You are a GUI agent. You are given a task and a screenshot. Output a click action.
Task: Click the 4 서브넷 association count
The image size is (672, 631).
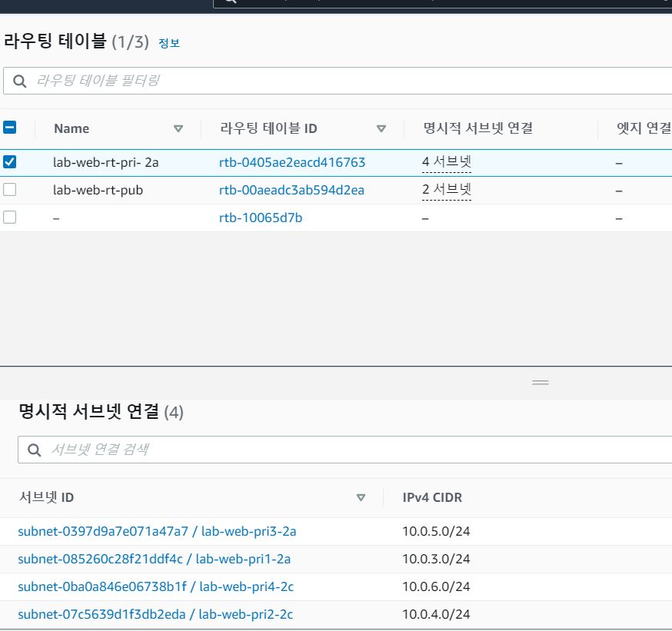point(447,162)
